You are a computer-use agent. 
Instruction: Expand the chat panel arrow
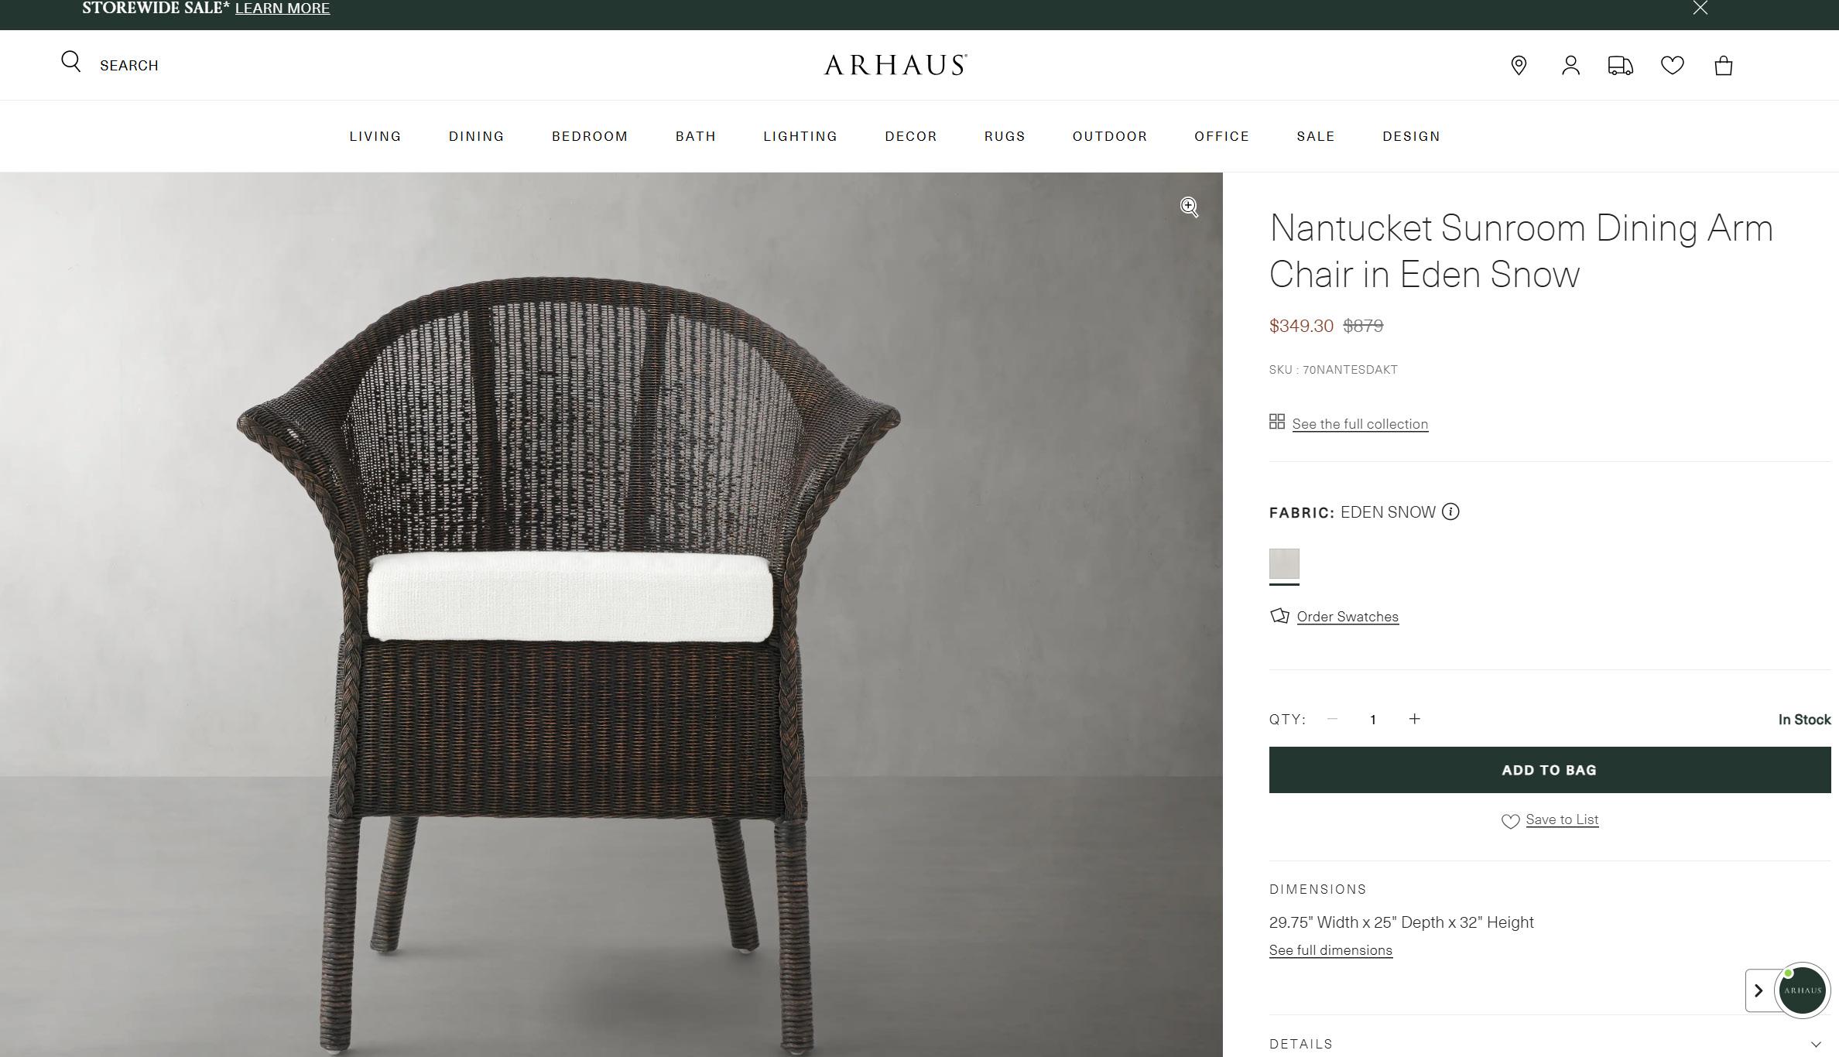pyautogui.click(x=1759, y=990)
